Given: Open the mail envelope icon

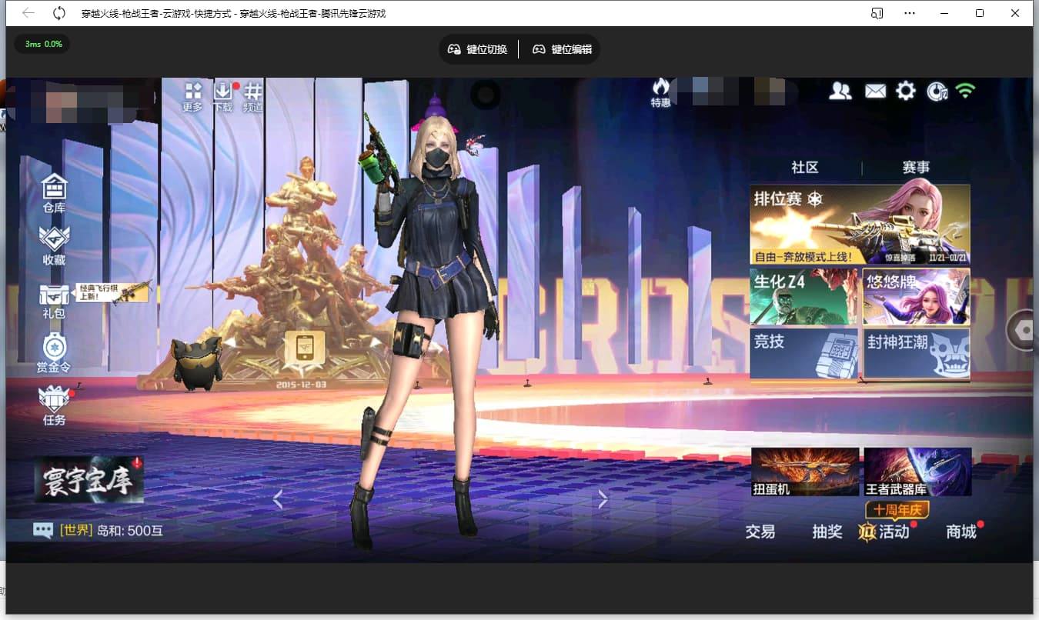Looking at the screenshot, I should tap(875, 92).
